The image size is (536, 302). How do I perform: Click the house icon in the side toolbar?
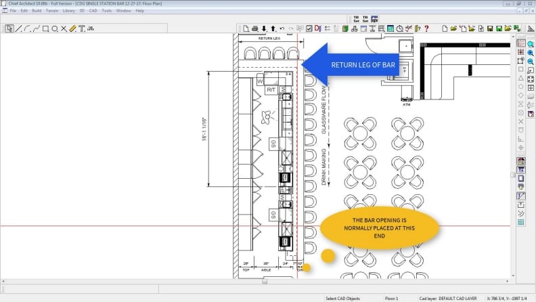521,161
